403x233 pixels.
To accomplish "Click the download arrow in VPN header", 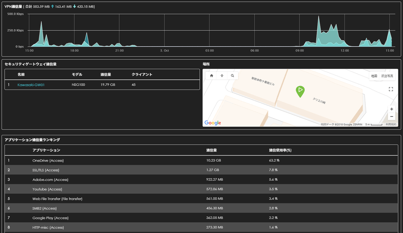I will click(74, 7).
